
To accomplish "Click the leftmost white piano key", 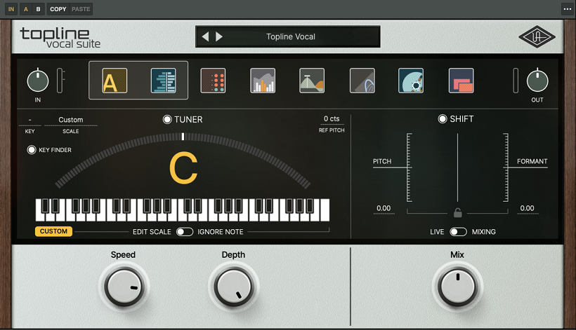I will [39, 216].
